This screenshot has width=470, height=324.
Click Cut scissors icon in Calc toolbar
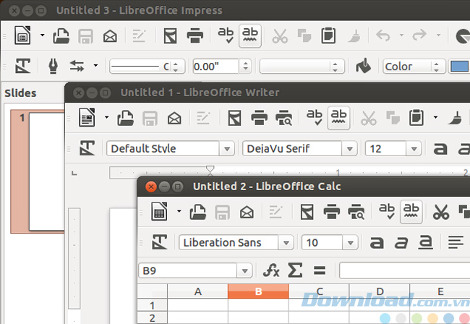coord(441,212)
